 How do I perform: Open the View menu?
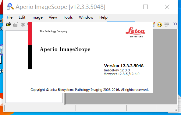pyautogui.click(x=53, y=17)
